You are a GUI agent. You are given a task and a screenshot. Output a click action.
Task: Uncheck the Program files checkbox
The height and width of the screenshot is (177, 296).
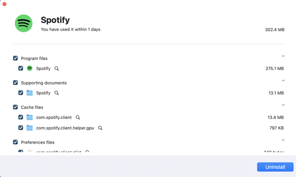tap(15, 58)
